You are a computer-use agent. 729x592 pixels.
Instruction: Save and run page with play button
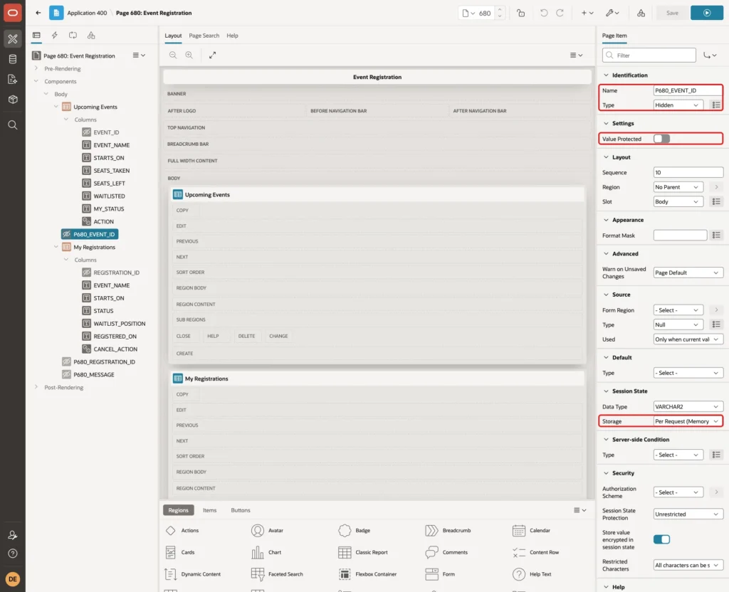pyautogui.click(x=707, y=13)
